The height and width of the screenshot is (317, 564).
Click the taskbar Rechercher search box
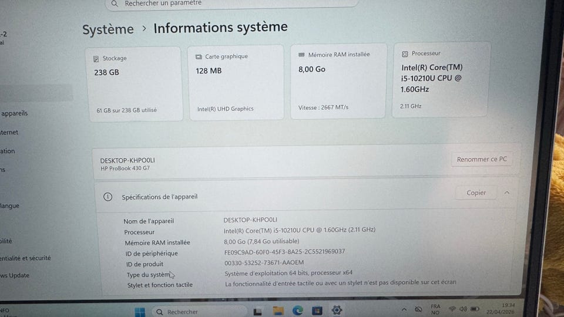pyautogui.click(x=199, y=312)
